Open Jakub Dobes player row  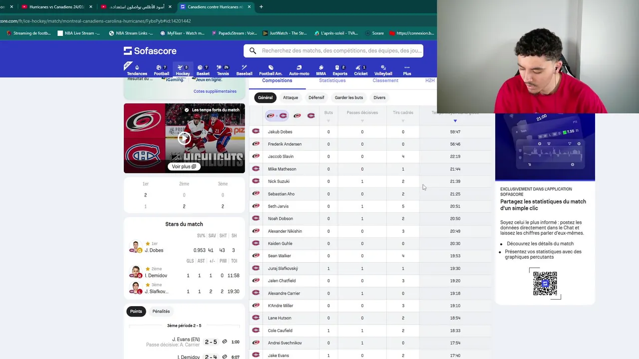(x=369, y=132)
